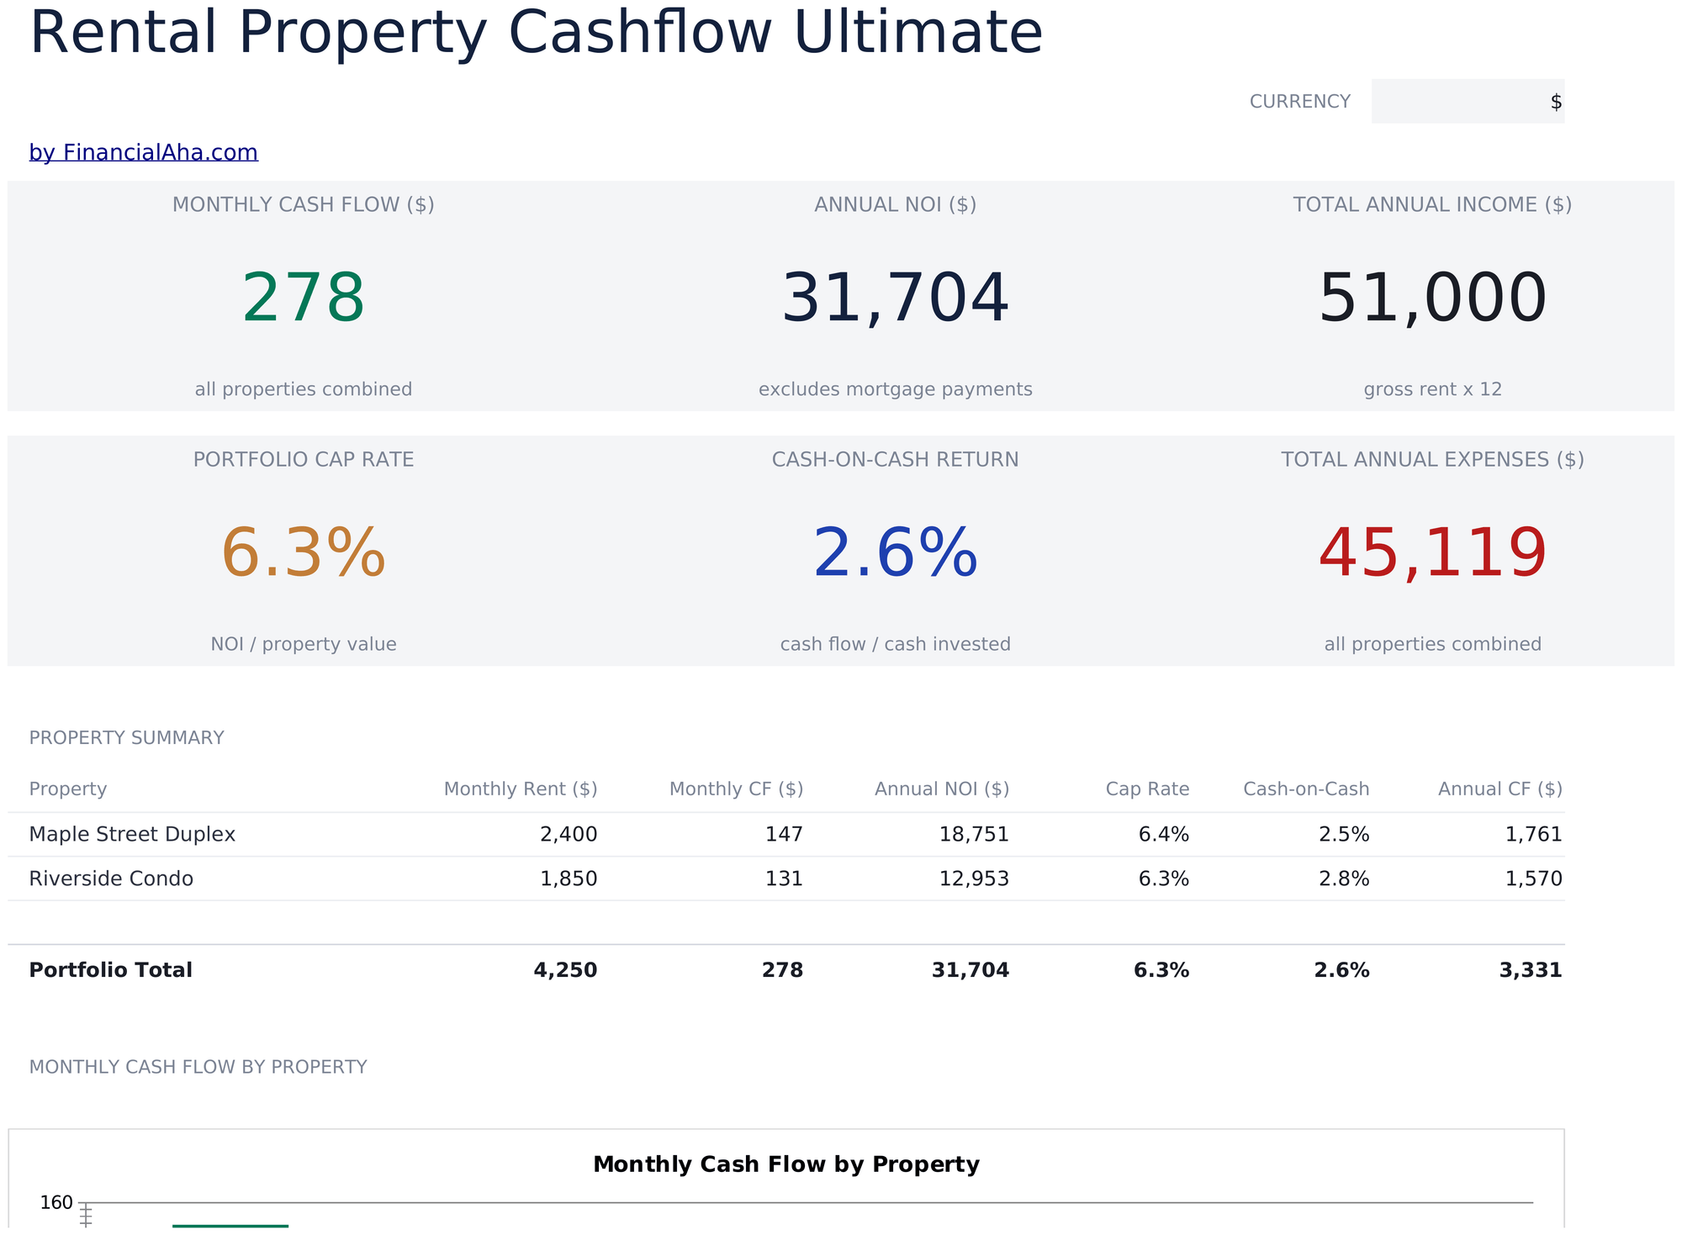1682x1235 pixels.
Task: Select Riverside Condo monthly CF 131
Action: click(784, 879)
